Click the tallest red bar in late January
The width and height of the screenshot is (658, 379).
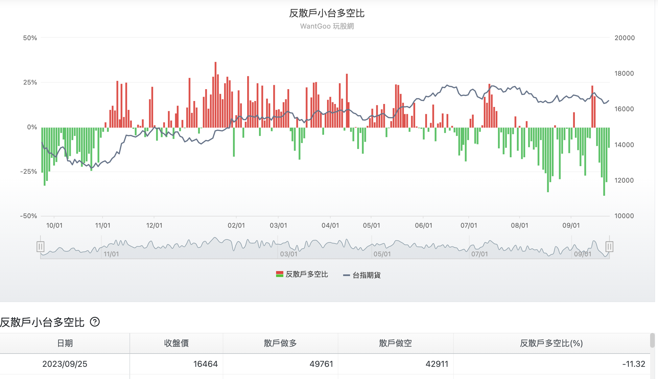click(216, 95)
